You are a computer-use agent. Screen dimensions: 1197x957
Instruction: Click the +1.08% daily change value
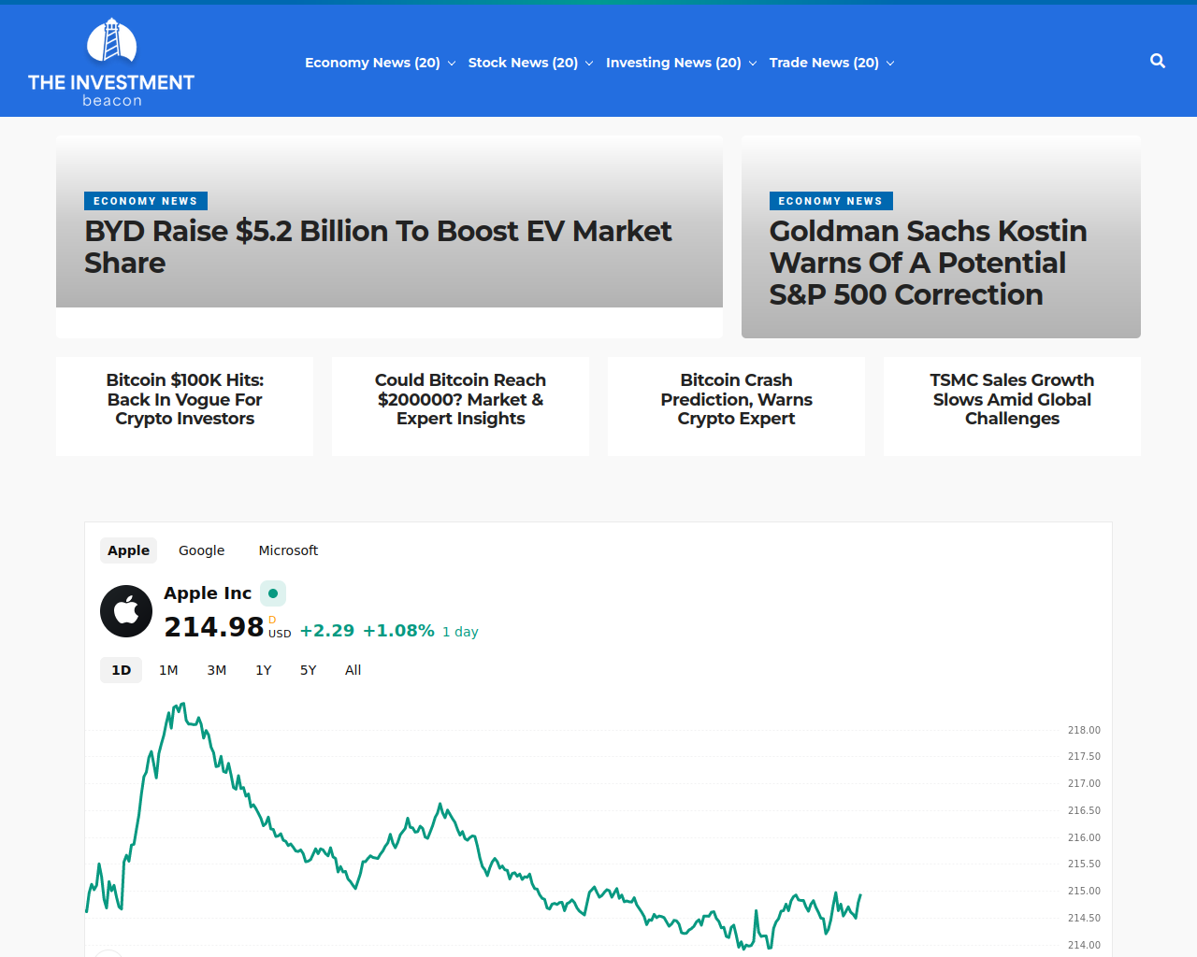pos(398,631)
